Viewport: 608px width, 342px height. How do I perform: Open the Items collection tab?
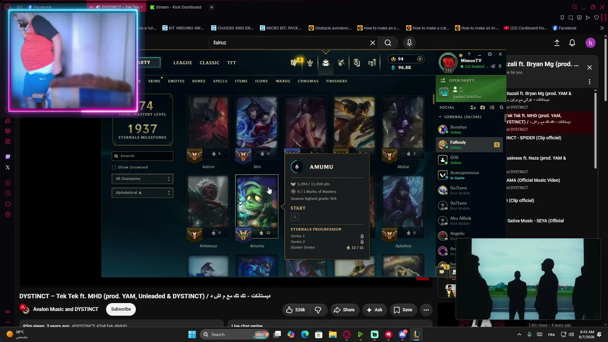(241, 81)
